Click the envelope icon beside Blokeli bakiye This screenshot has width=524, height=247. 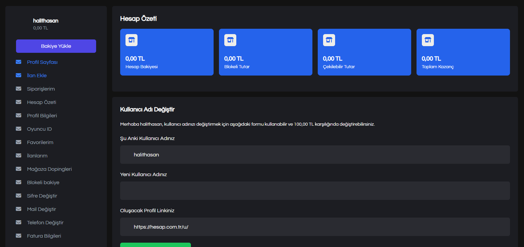(x=19, y=182)
